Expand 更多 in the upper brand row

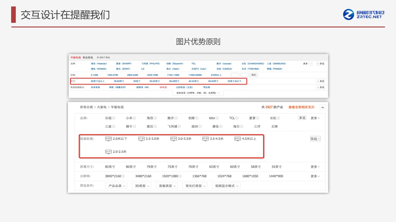(308, 64)
